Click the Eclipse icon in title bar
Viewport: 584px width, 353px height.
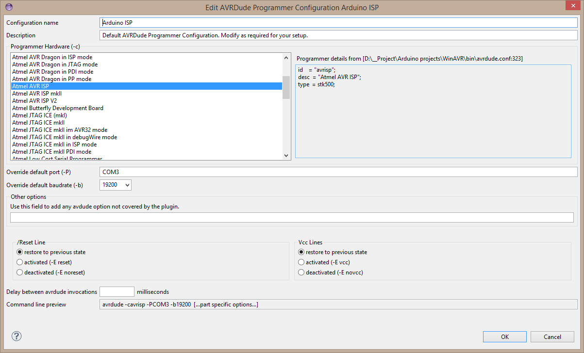point(9,7)
